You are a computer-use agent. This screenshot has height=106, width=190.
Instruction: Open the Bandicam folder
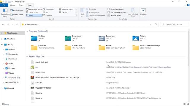coord(42,47)
